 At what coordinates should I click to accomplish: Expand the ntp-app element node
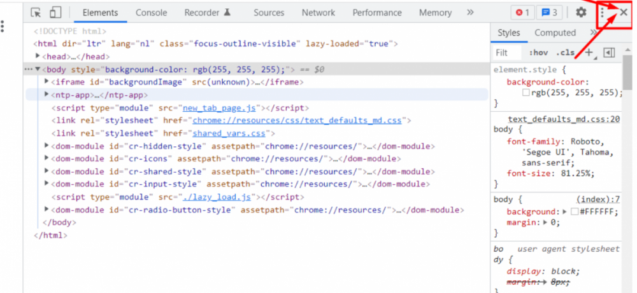[47, 95]
